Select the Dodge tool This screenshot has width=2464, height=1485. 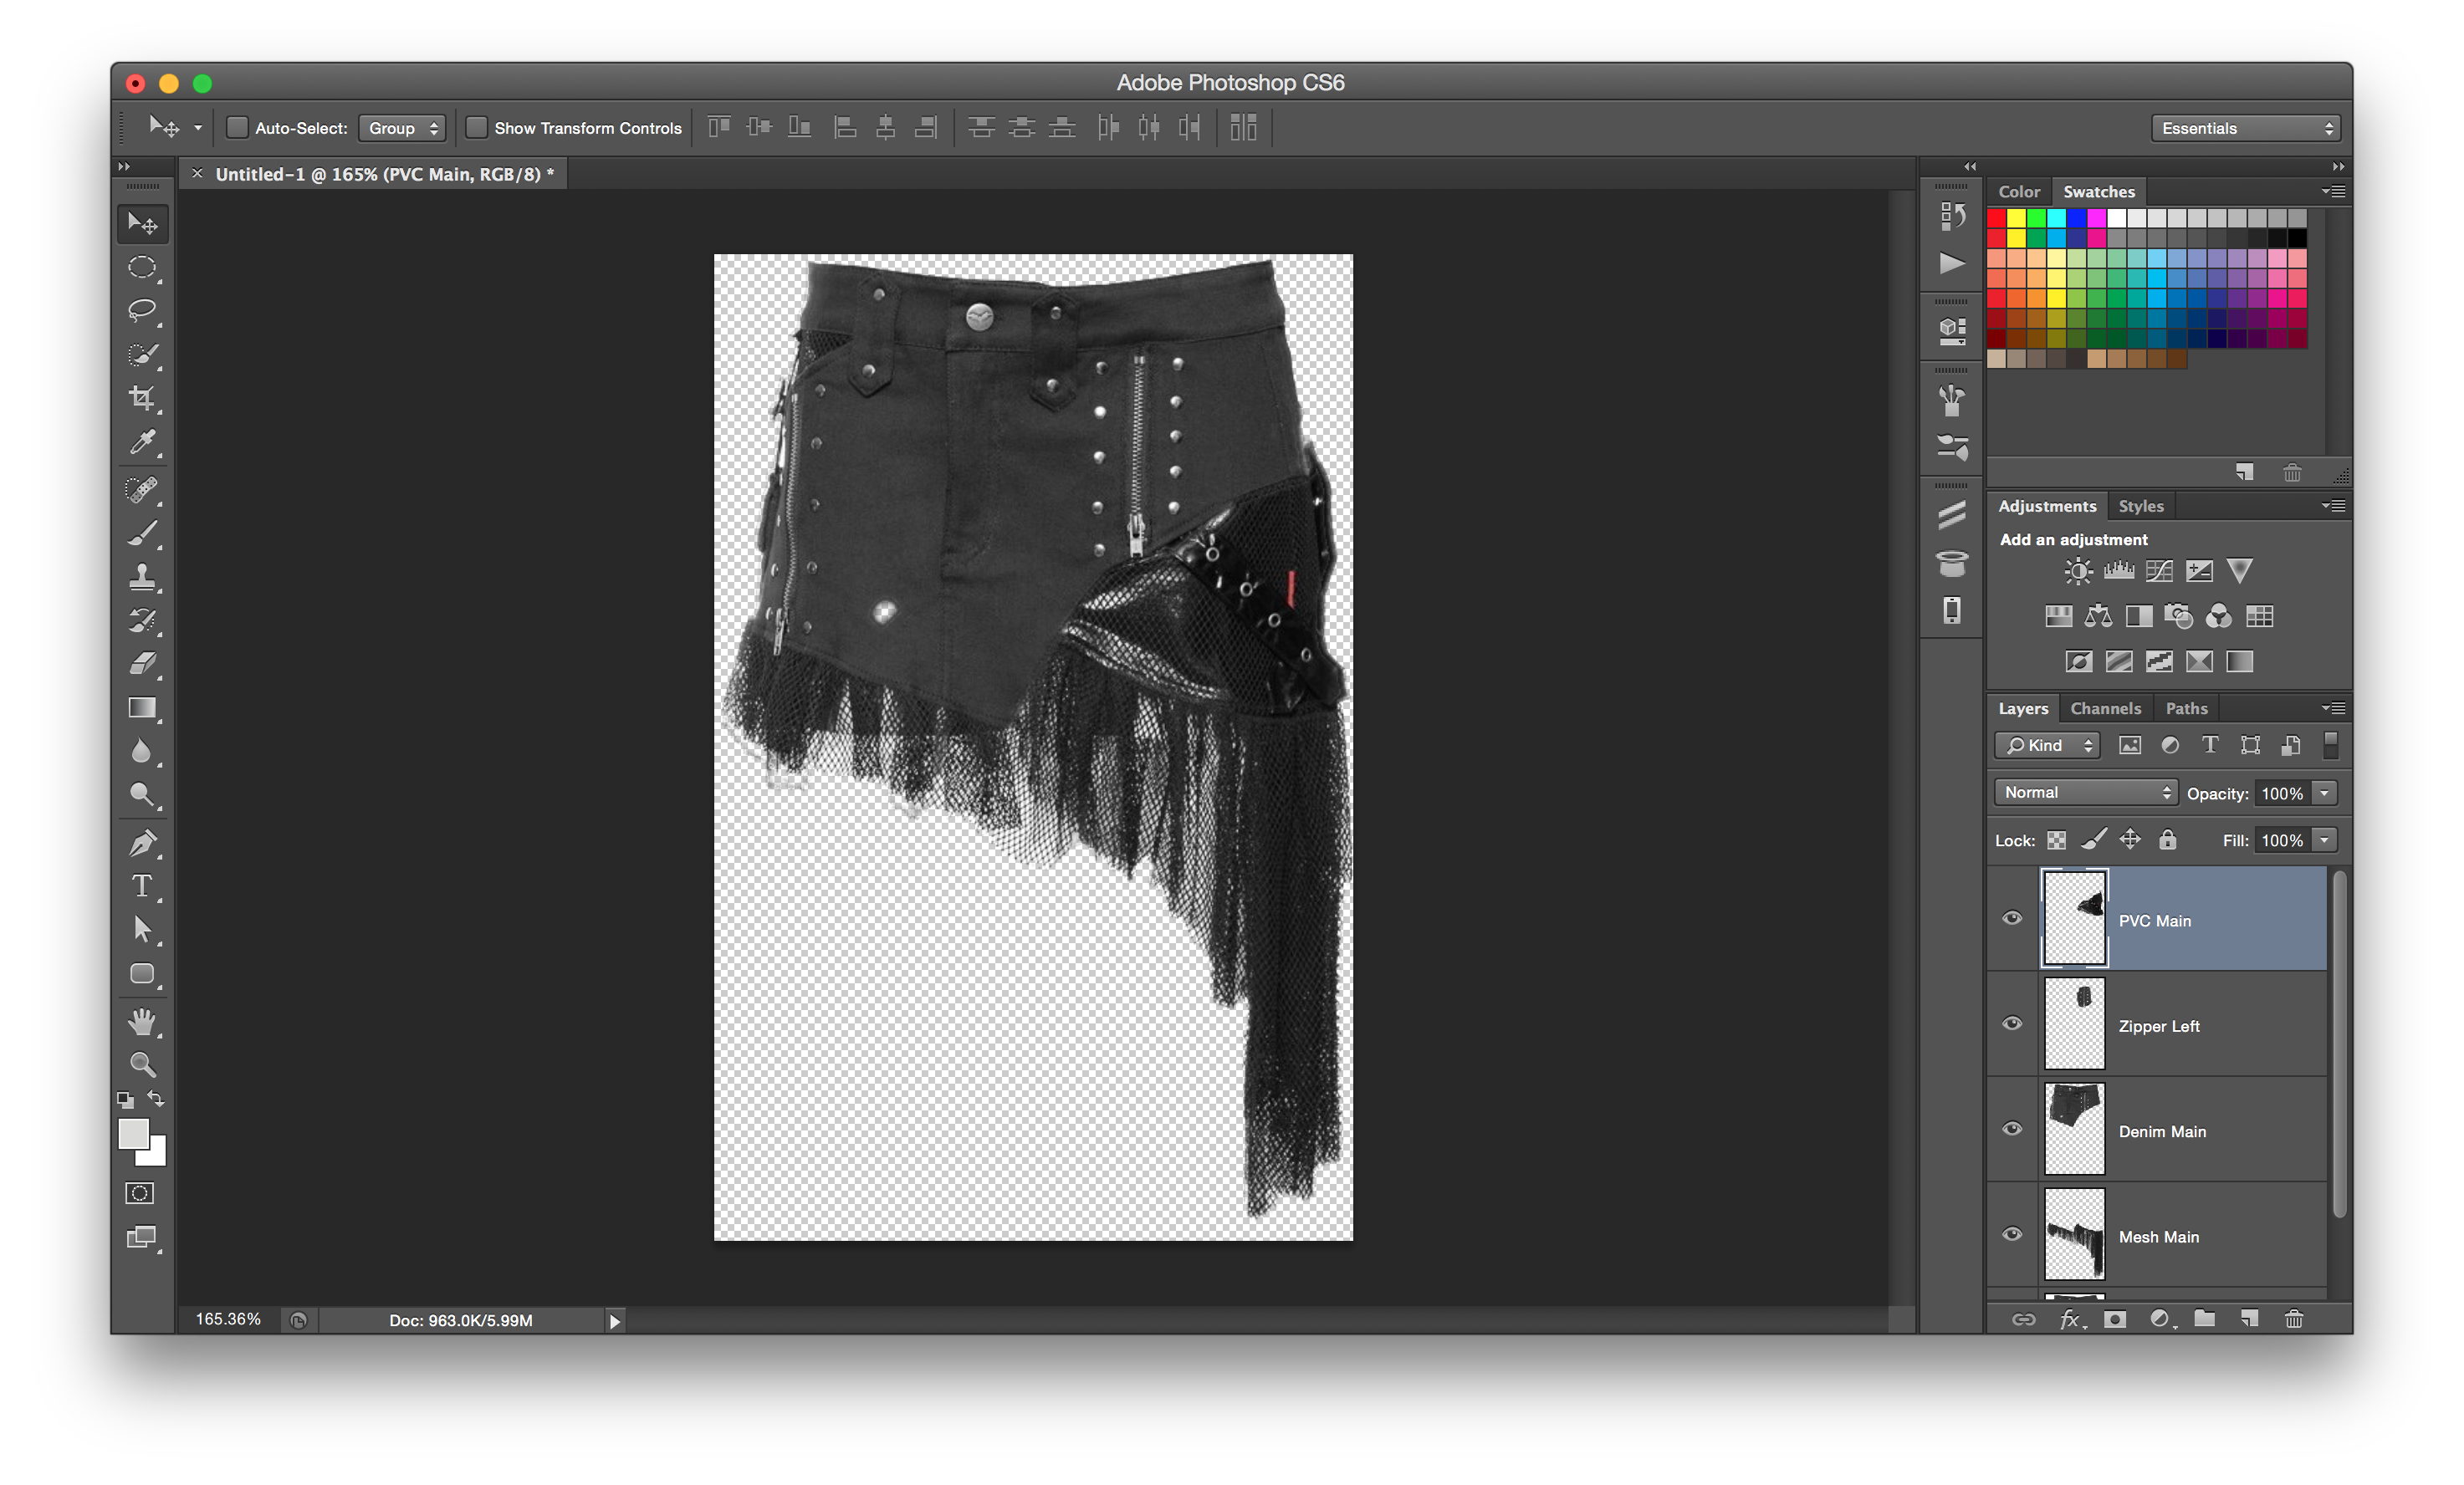142,795
